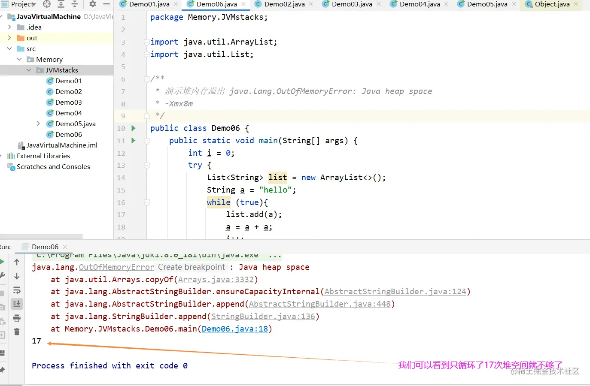Click the Collapse All icon in Project panel
This screenshot has height=386, width=590.
(75, 4)
